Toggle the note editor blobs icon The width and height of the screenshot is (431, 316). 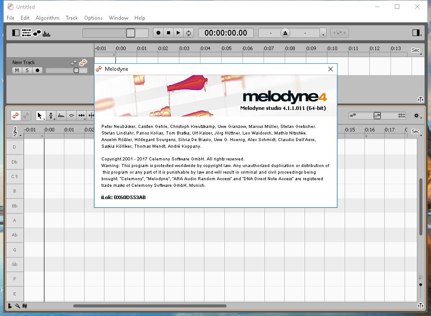(x=37, y=33)
